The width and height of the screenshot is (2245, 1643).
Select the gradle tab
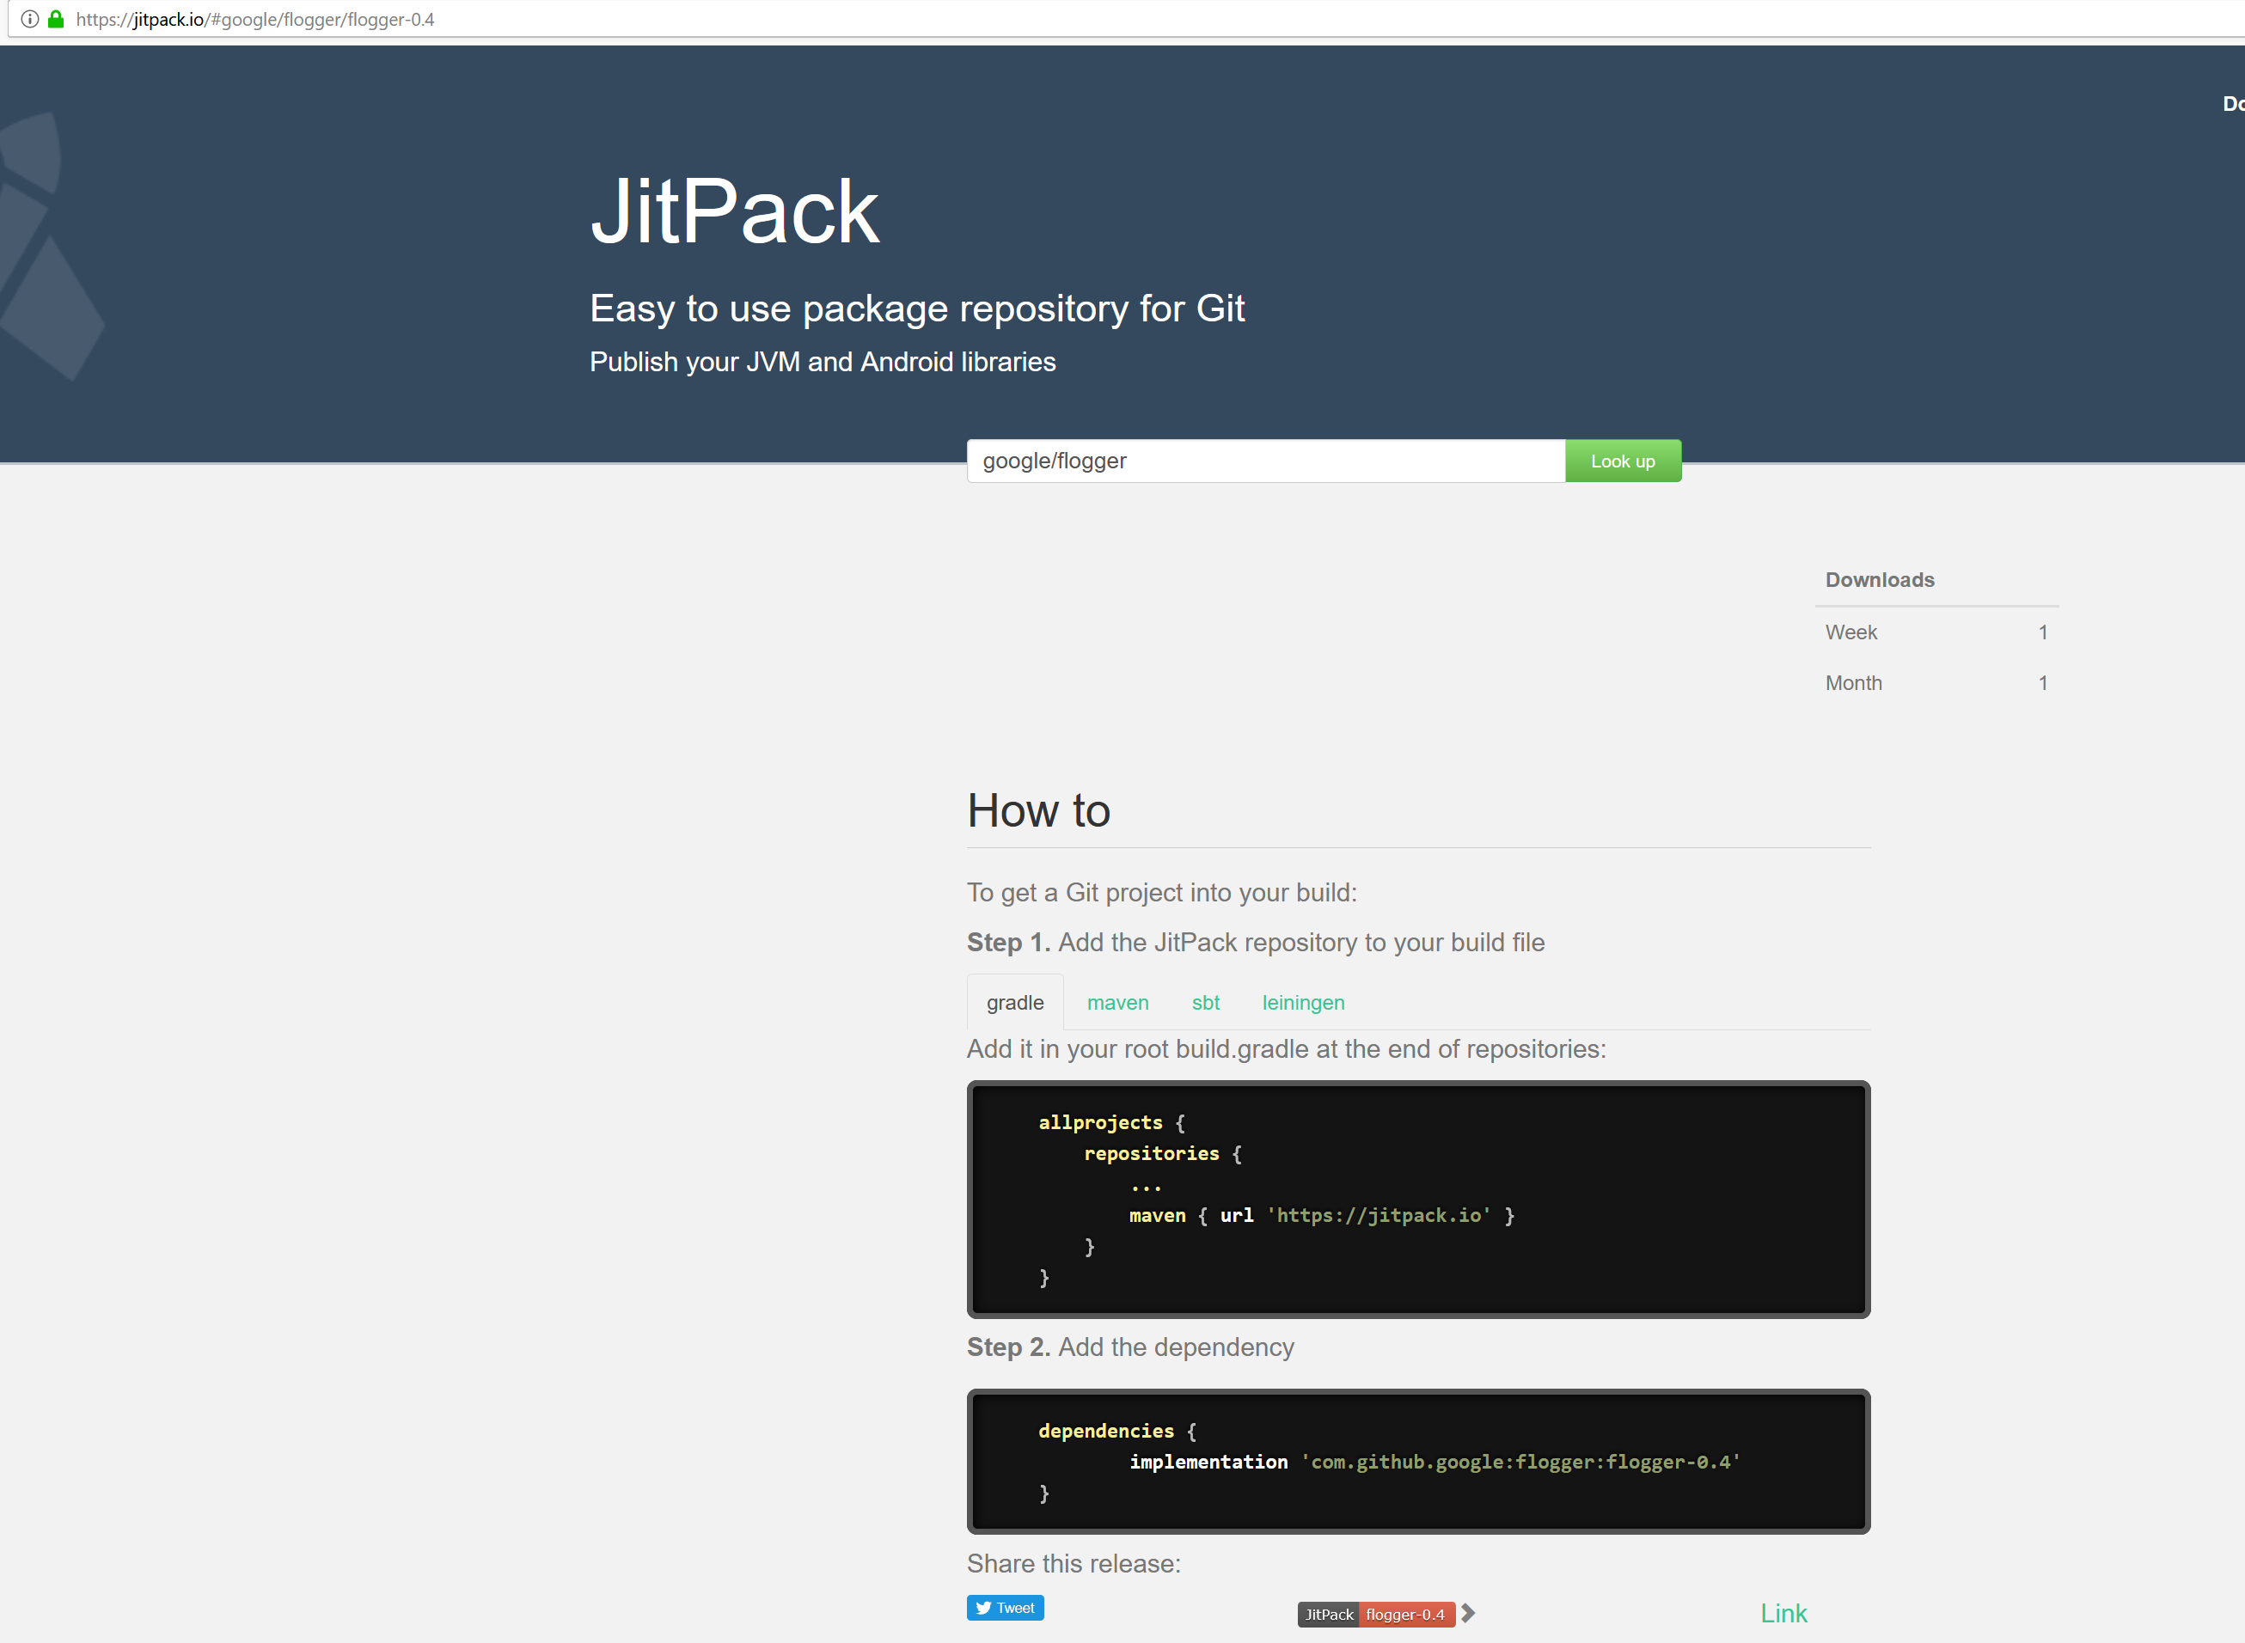[x=1014, y=1003]
